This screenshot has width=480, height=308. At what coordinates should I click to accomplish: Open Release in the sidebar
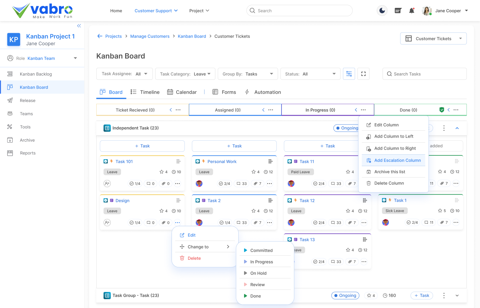[27, 101]
